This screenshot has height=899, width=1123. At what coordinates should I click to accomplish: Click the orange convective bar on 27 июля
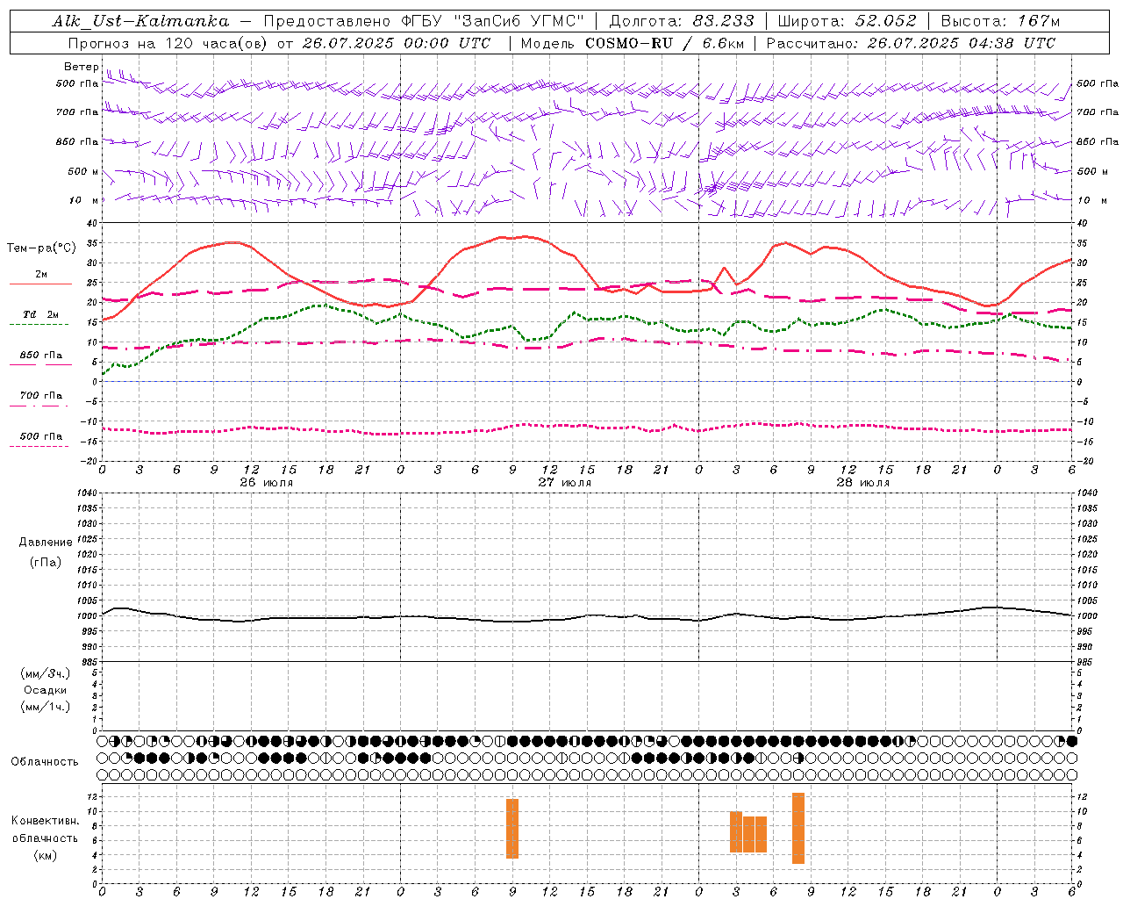pyautogui.click(x=512, y=829)
